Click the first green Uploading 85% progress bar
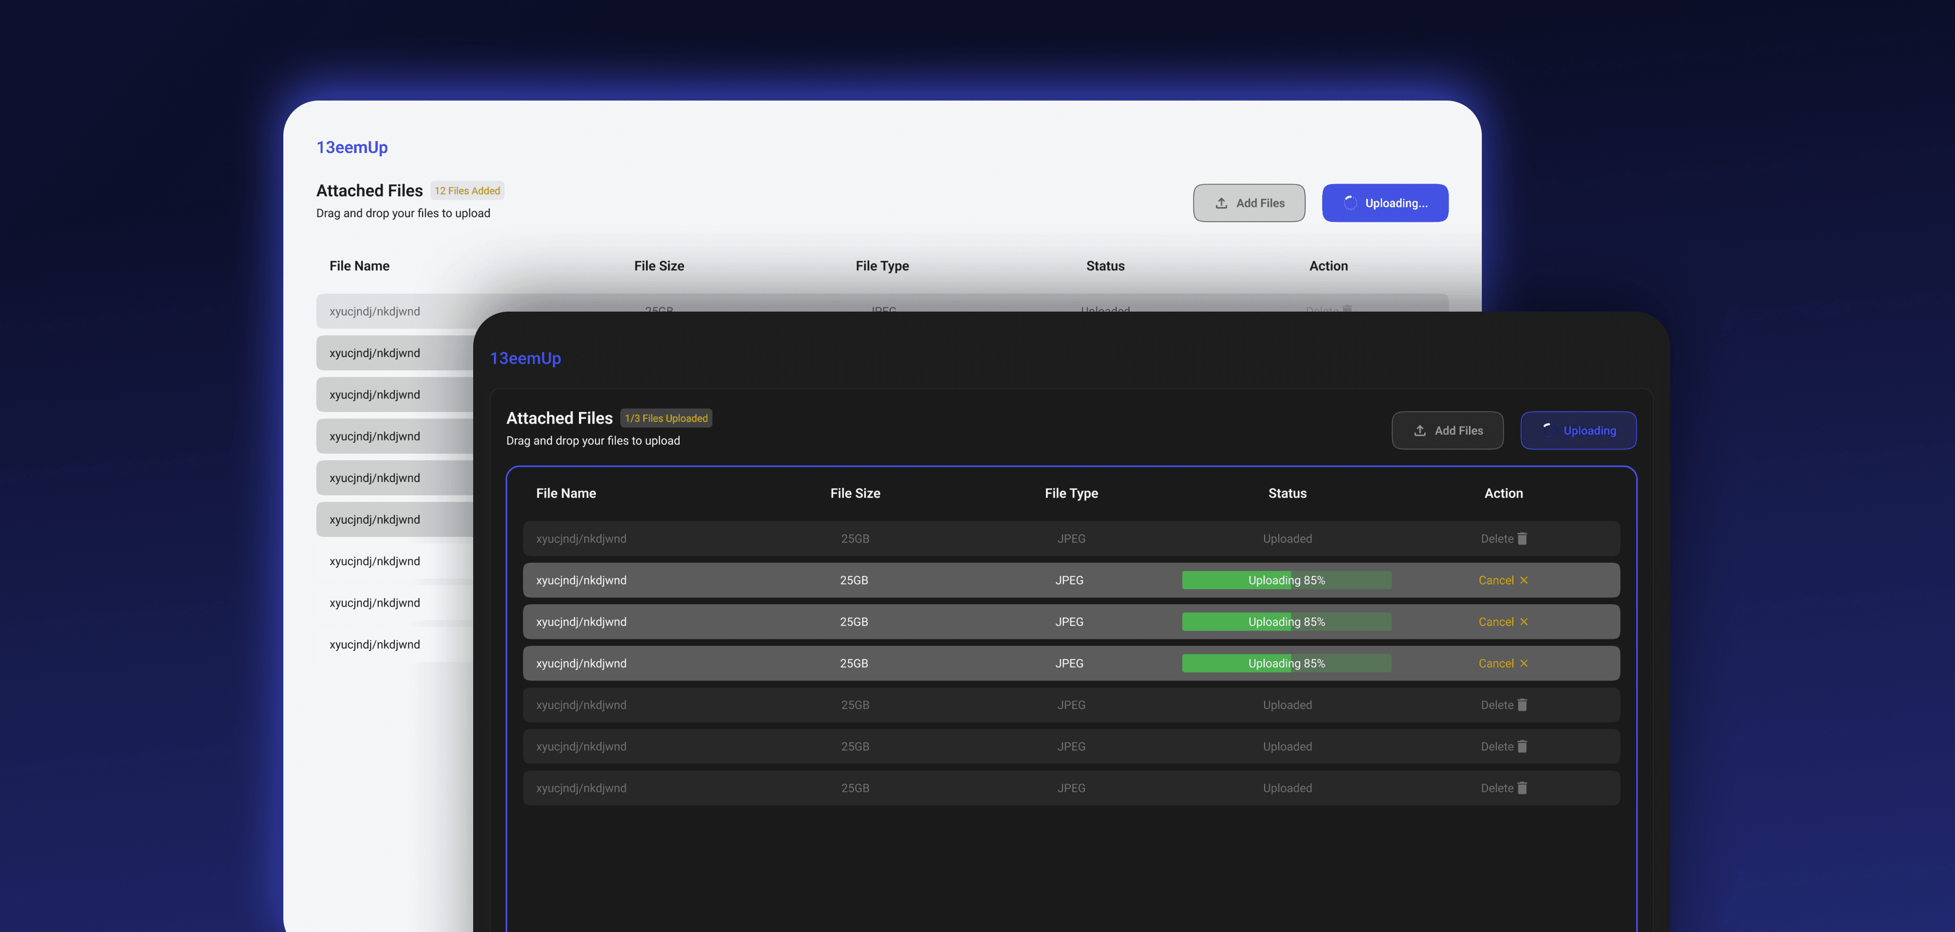1955x932 pixels. [1286, 580]
